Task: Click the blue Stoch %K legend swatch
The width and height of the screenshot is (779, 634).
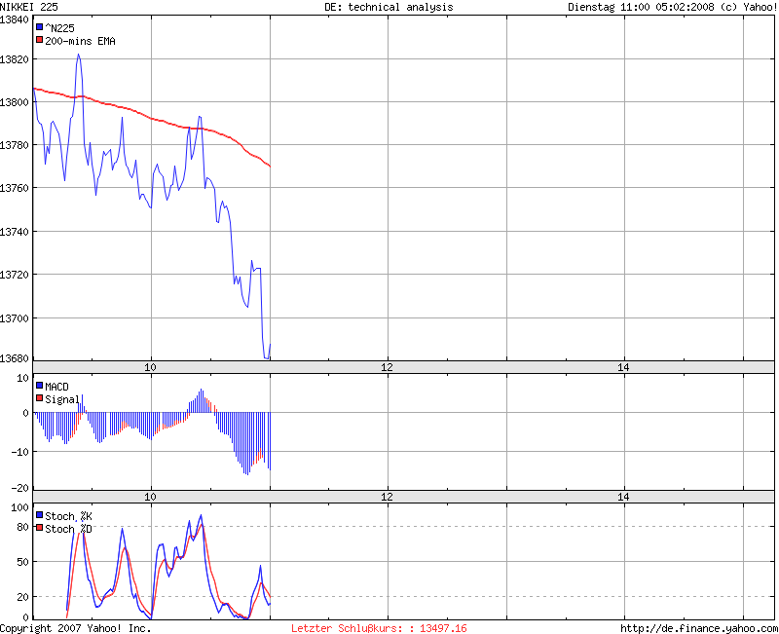Action: pos(40,515)
